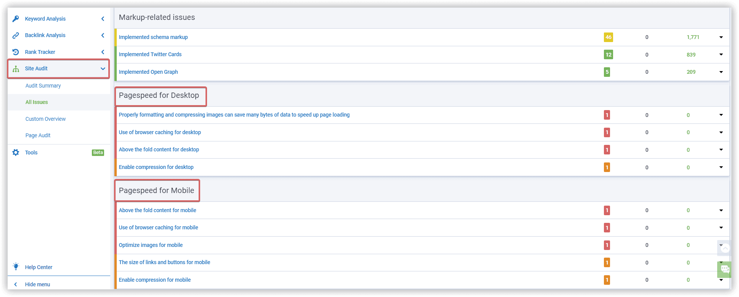Open the Help Center link
This screenshot has width=739, height=297.
38,267
